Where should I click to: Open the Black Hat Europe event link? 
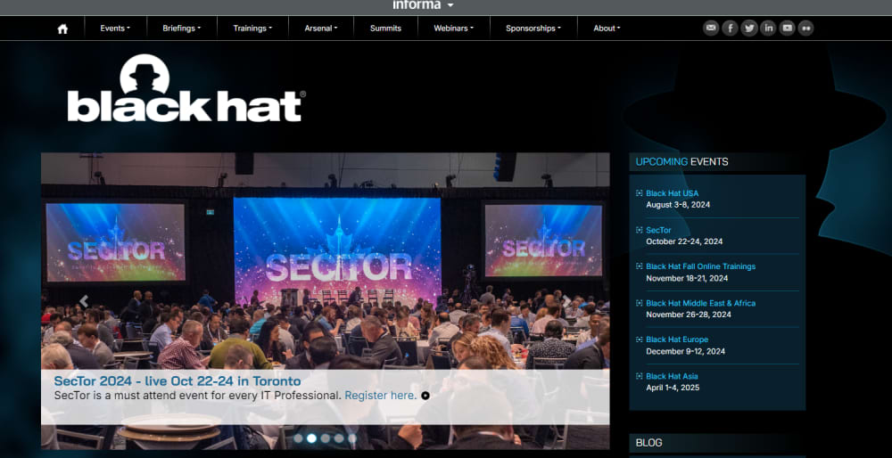(x=677, y=339)
